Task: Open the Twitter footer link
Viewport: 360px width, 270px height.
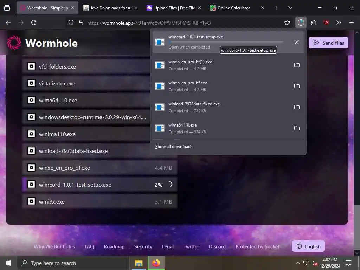Action: 191,246
